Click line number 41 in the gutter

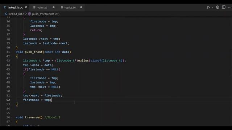pos(8,52)
